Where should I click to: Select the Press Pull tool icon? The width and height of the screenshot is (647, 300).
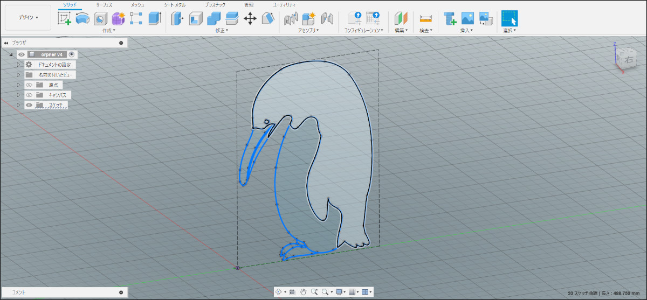point(177,19)
